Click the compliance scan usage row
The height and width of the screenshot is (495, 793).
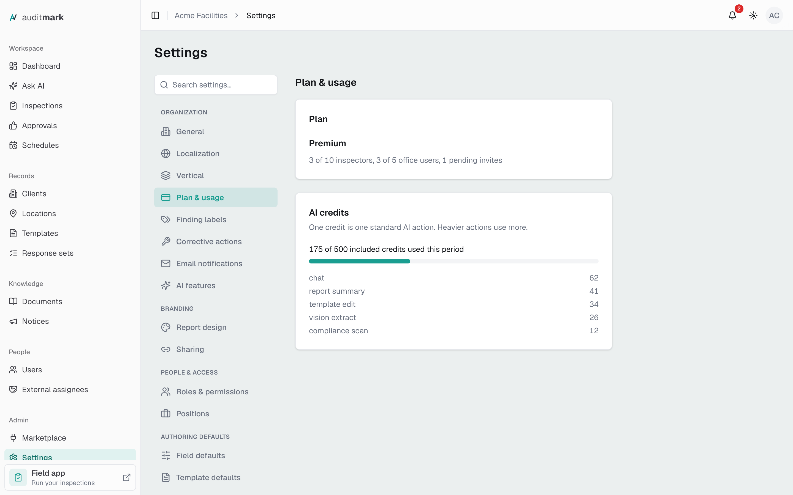pos(453,331)
